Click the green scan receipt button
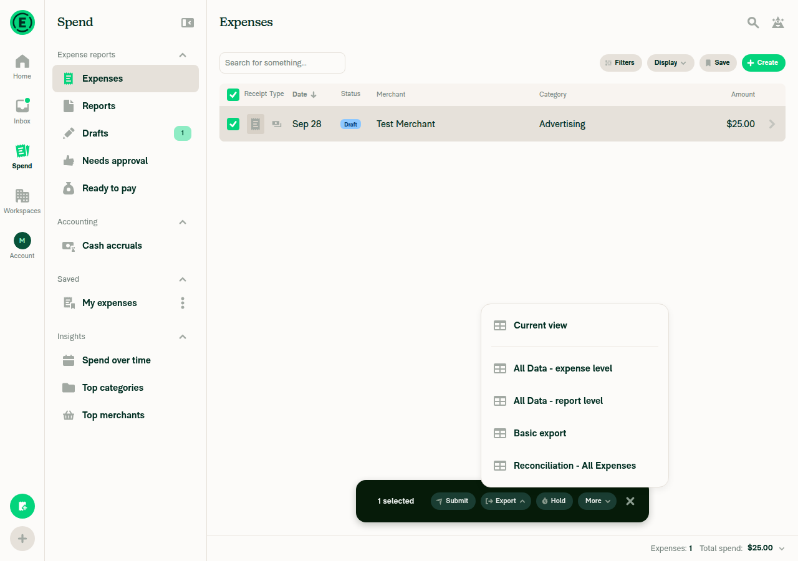Viewport: 798px width, 561px height. [22, 506]
